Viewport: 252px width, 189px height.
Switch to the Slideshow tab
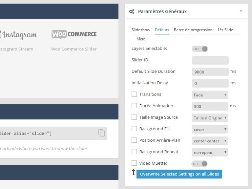[x=141, y=30]
